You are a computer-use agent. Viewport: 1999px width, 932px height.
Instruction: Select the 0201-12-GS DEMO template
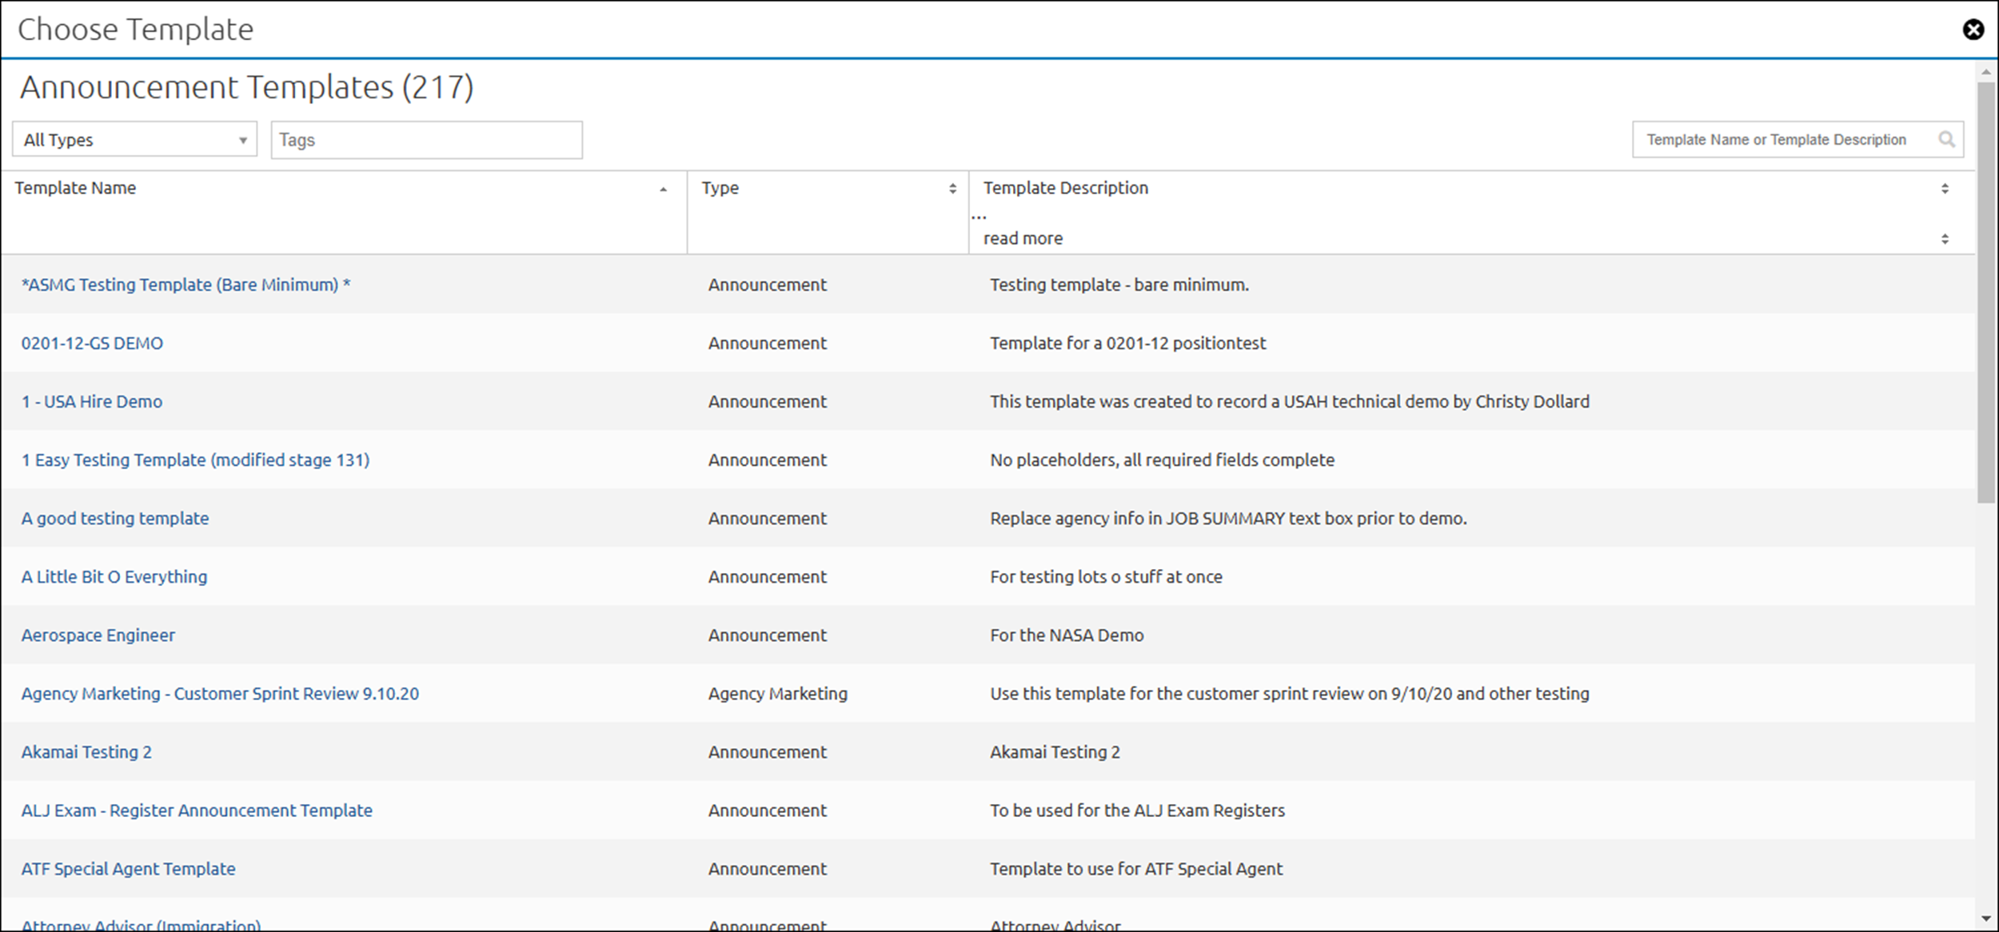[92, 343]
